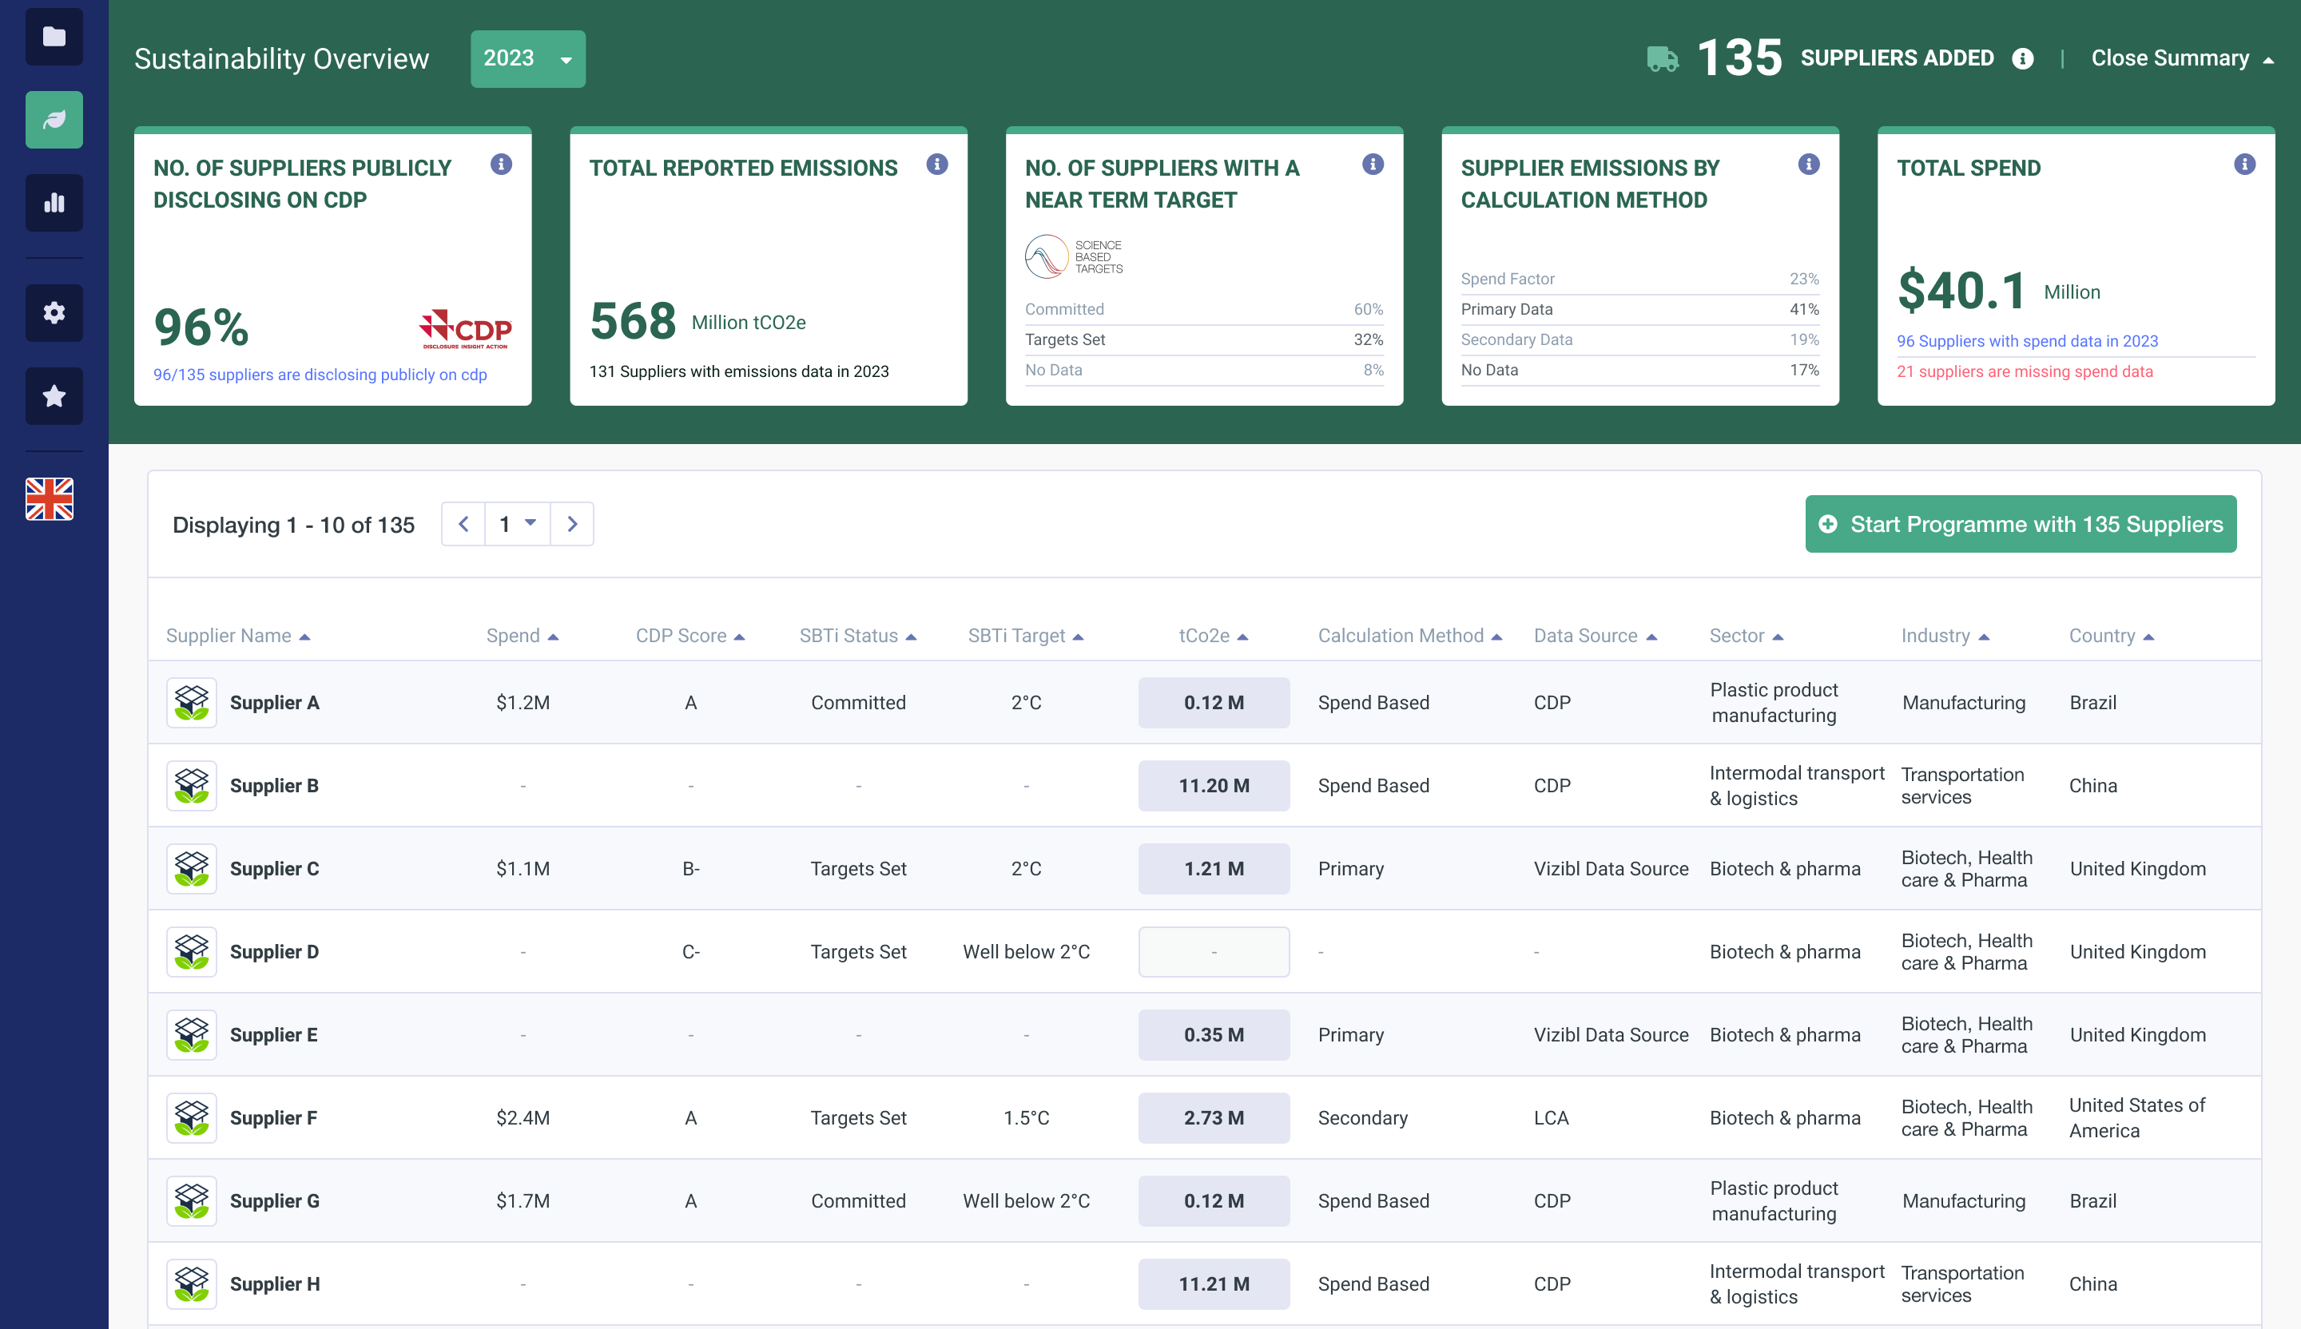Click info icon on Total Reported Emissions card
Image resolution: width=2301 pixels, height=1329 pixels.
936,165
